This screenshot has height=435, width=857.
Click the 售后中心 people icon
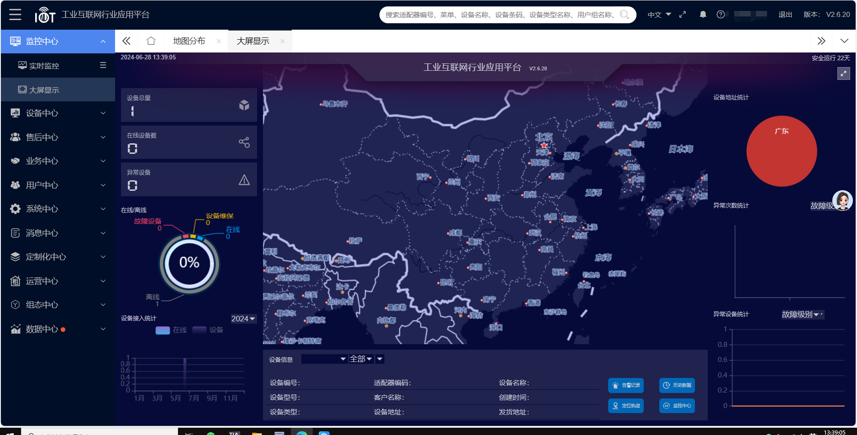tap(15, 137)
